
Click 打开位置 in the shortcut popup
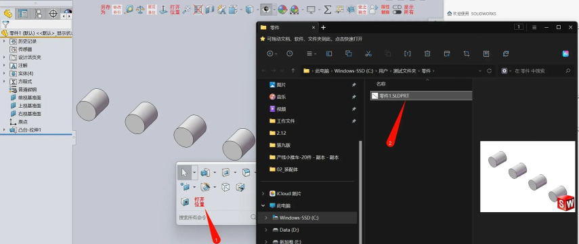(199, 202)
